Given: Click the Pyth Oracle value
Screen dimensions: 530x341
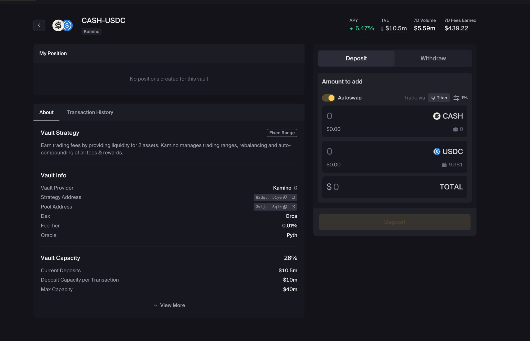Looking at the screenshot, I should coord(292,235).
